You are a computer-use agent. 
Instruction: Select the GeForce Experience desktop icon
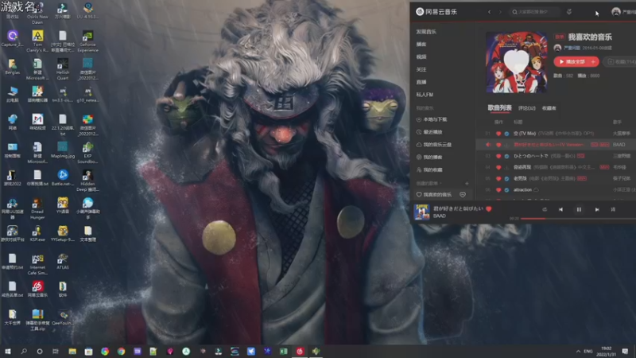coord(87,41)
